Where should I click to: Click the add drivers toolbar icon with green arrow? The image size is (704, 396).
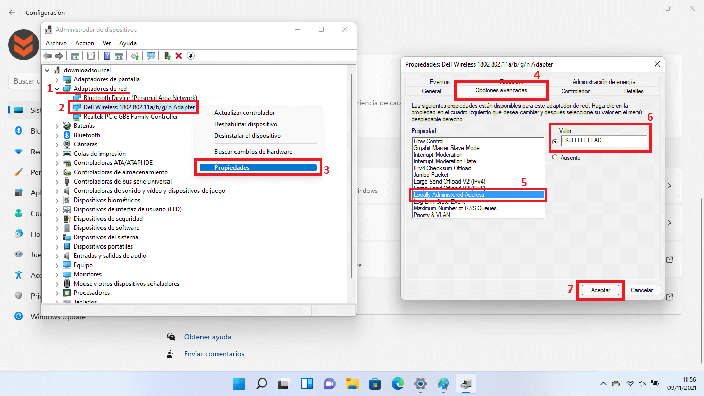click(x=167, y=56)
